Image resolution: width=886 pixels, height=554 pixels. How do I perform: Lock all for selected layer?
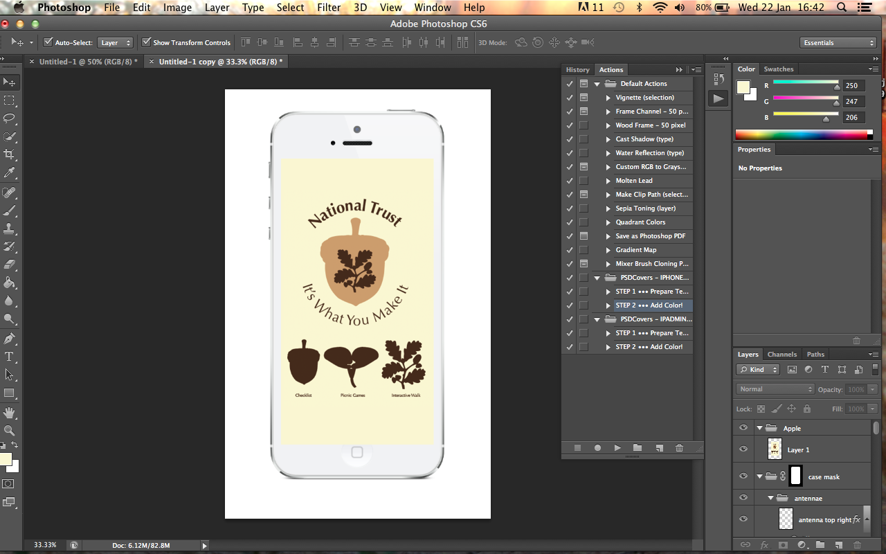(x=807, y=409)
